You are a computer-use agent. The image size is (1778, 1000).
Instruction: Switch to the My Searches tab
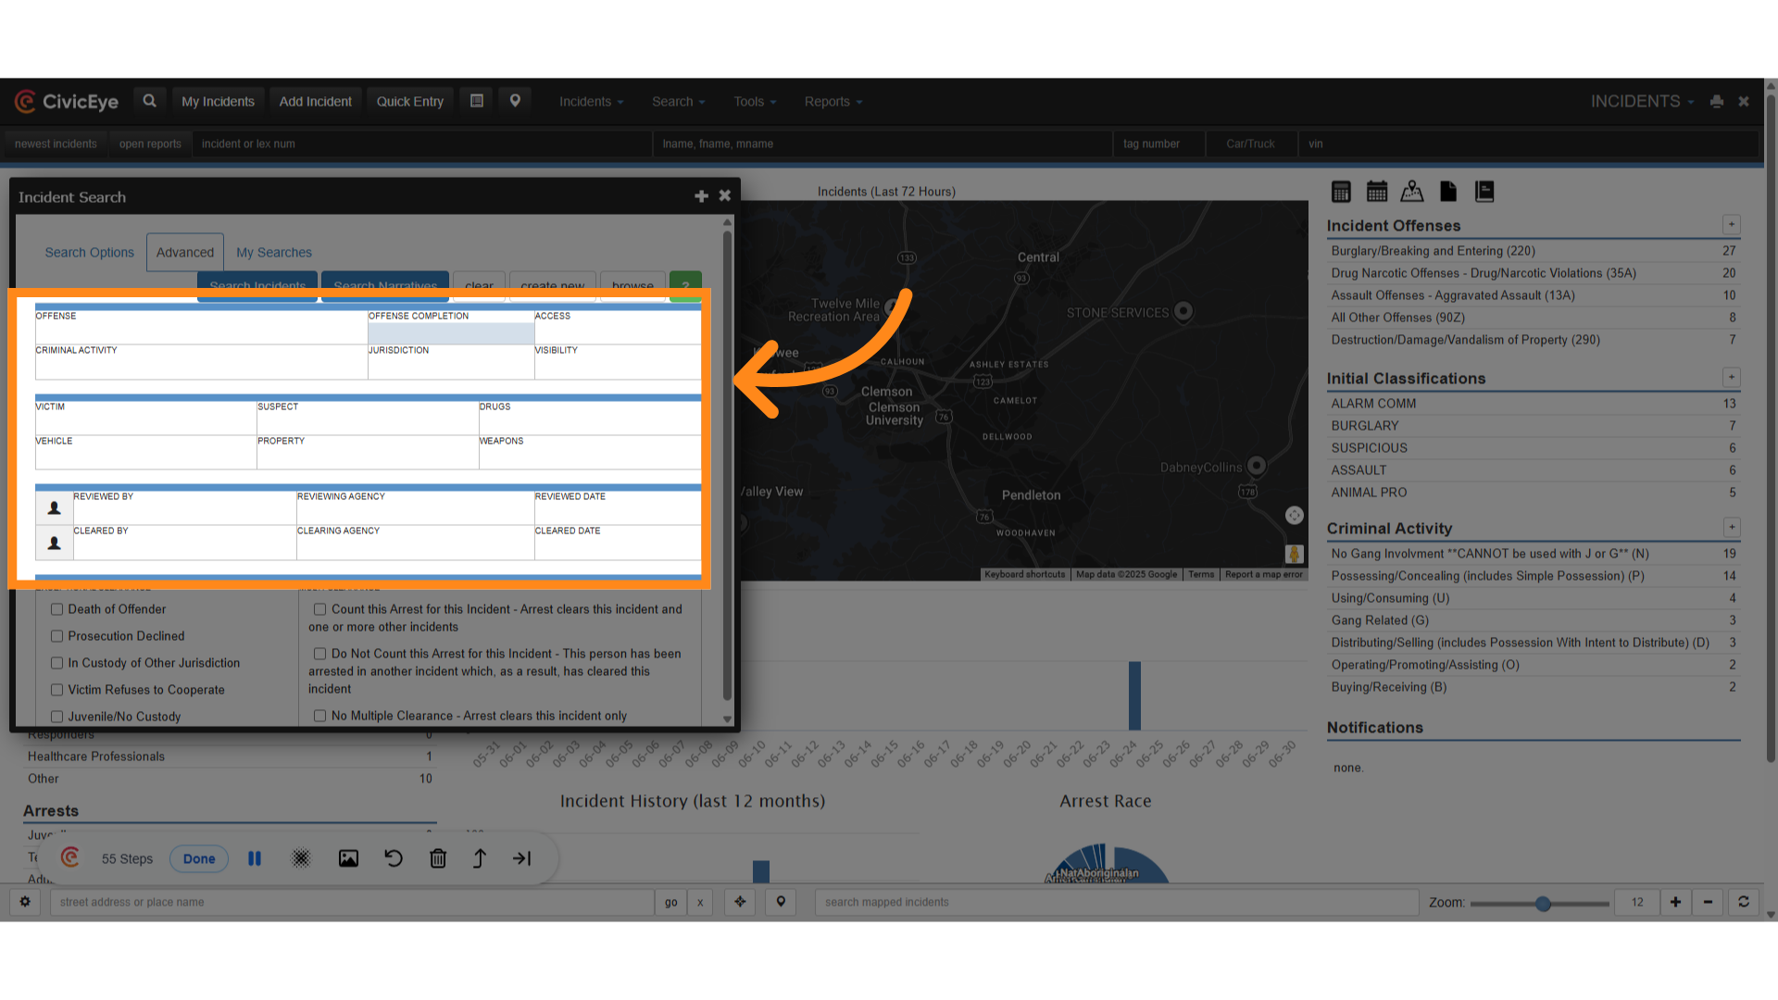[x=274, y=253]
